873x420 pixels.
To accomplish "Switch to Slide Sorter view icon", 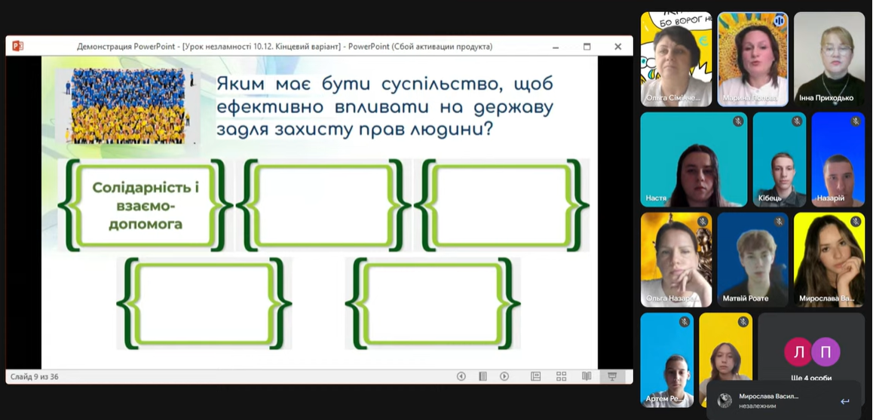I will pyautogui.click(x=561, y=376).
